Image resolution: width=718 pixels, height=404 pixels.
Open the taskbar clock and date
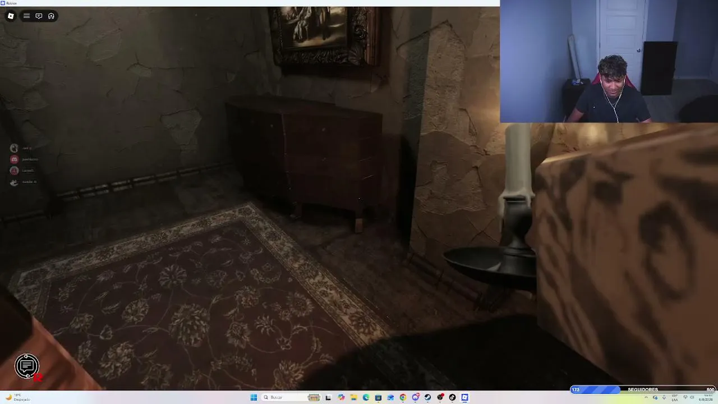coord(705,397)
